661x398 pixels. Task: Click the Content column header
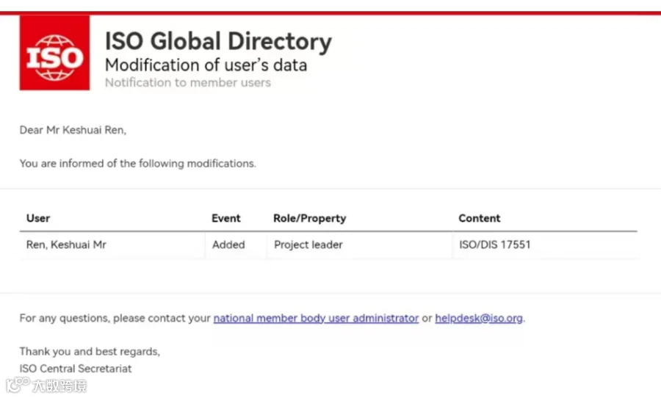pos(480,218)
